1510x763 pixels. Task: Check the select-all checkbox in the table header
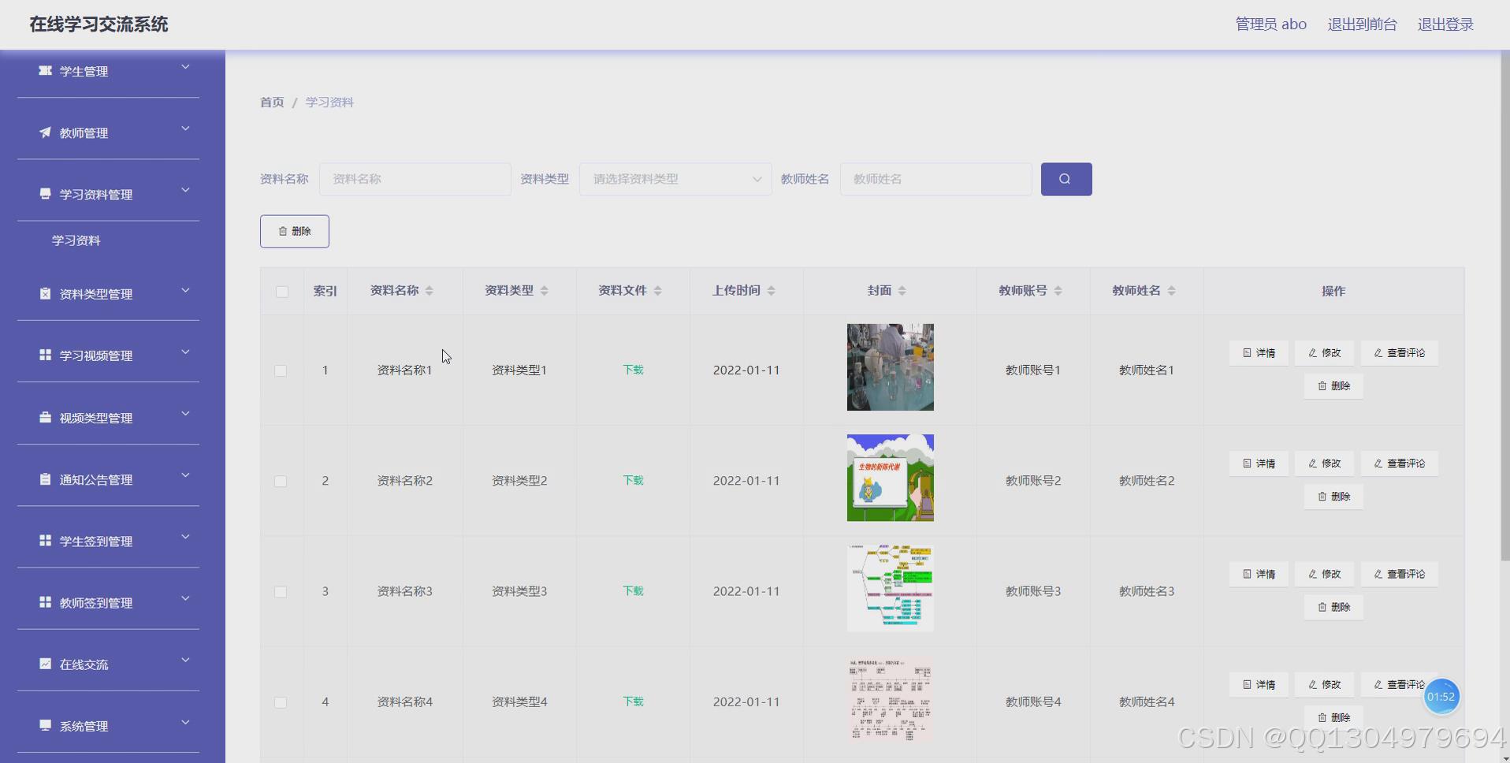[281, 291]
